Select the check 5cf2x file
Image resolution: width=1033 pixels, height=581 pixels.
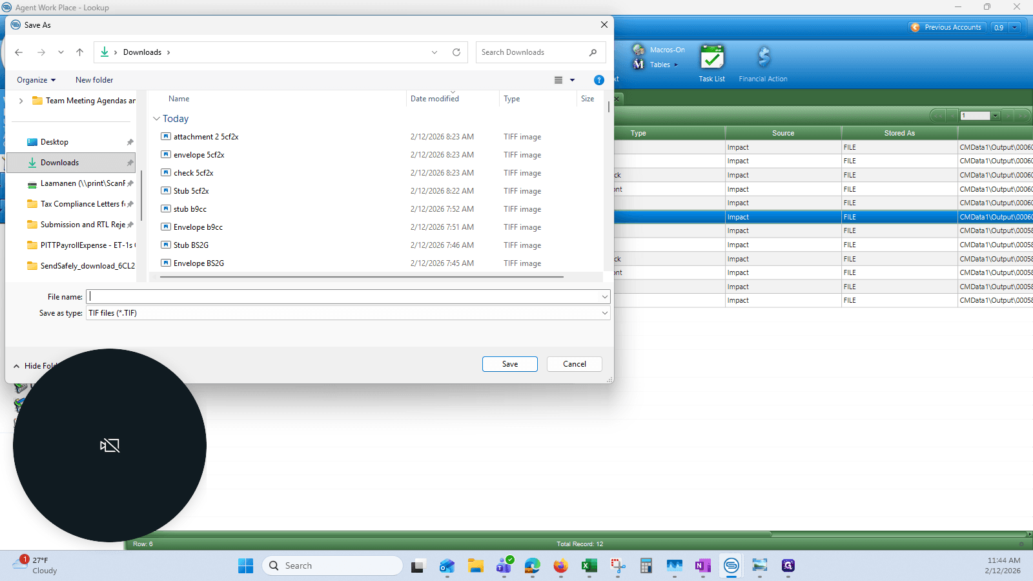[193, 173]
